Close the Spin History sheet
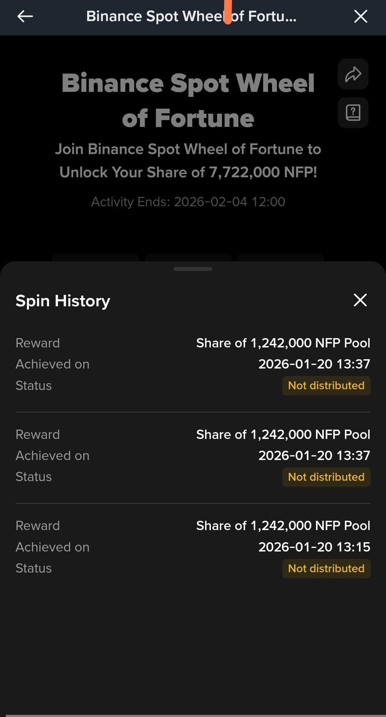This screenshot has width=386, height=717. coord(360,300)
